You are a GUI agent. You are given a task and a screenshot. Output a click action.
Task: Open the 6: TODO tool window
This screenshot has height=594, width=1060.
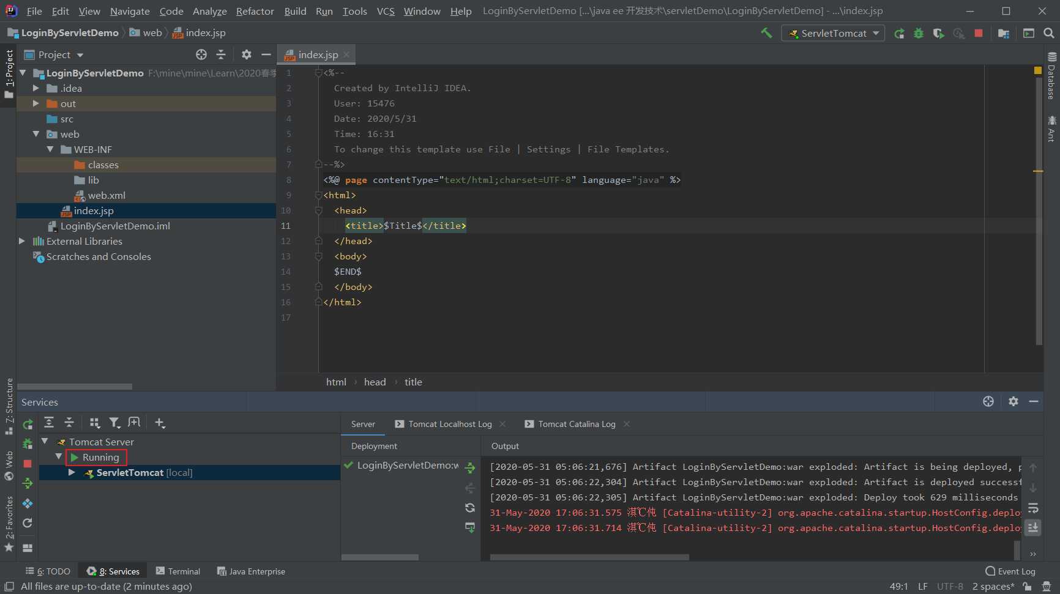(x=48, y=571)
